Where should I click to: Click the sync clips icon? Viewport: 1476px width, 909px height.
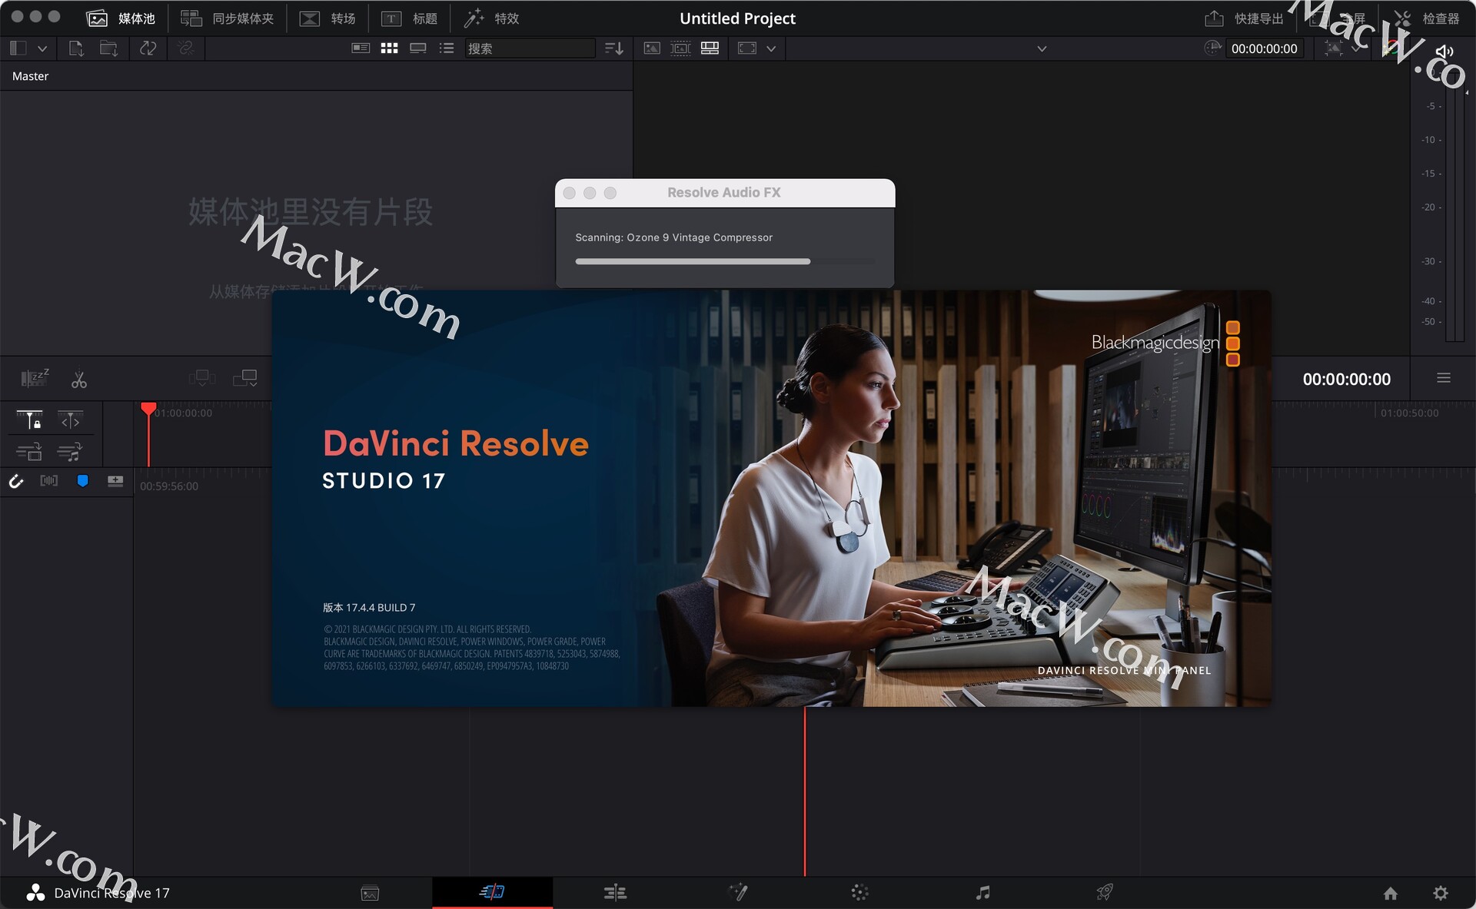point(148,48)
